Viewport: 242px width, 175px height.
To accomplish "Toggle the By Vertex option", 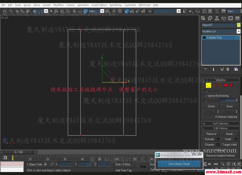I will [x=205, y=91].
